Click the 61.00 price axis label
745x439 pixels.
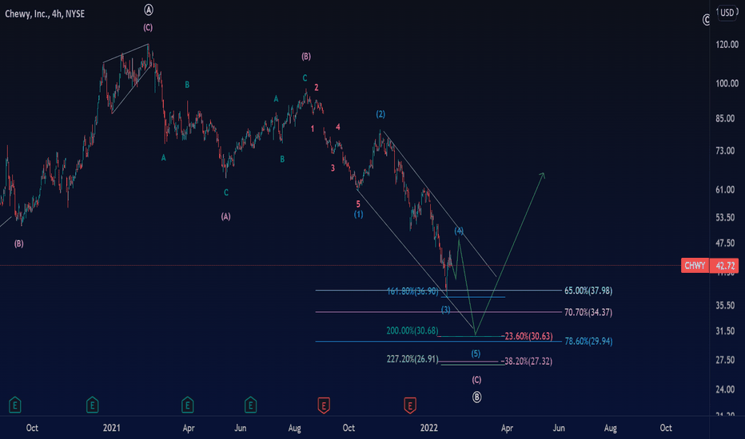725,190
